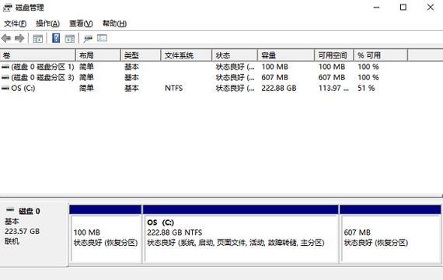Sort by the 类型 column header
Screen dimensions: 443x280
tap(141, 55)
